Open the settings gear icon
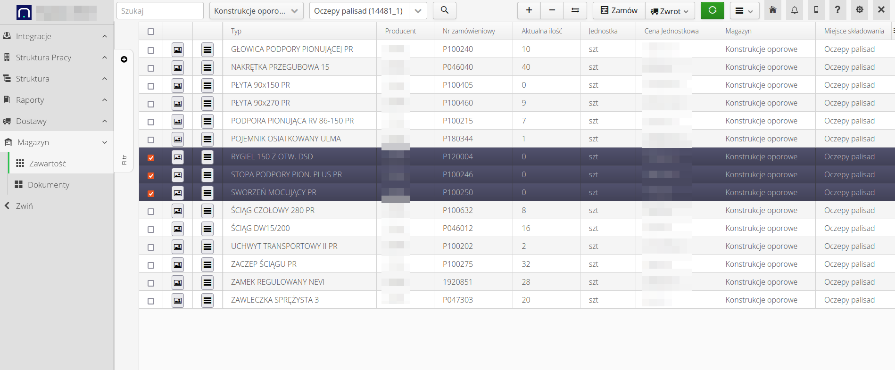The height and width of the screenshot is (370, 895). pyautogui.click(x=860, y=10)
